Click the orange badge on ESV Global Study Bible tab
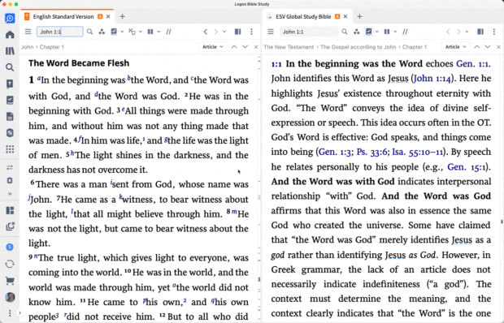The height and width of the screenshot is (323, 504). pyautogui.click(x=337, y=17)
